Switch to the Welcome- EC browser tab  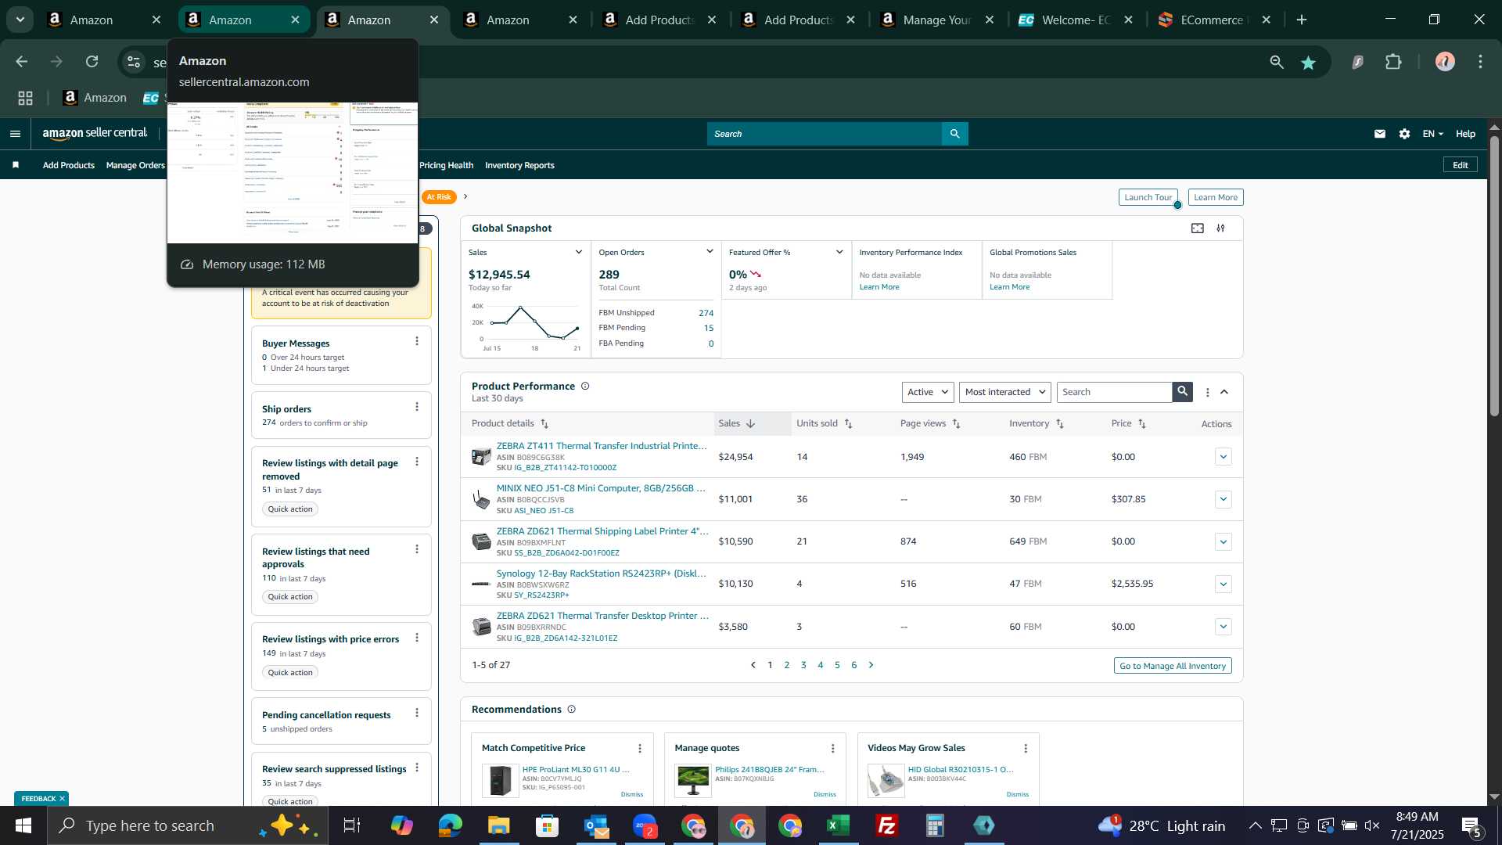click(1073, 20)
